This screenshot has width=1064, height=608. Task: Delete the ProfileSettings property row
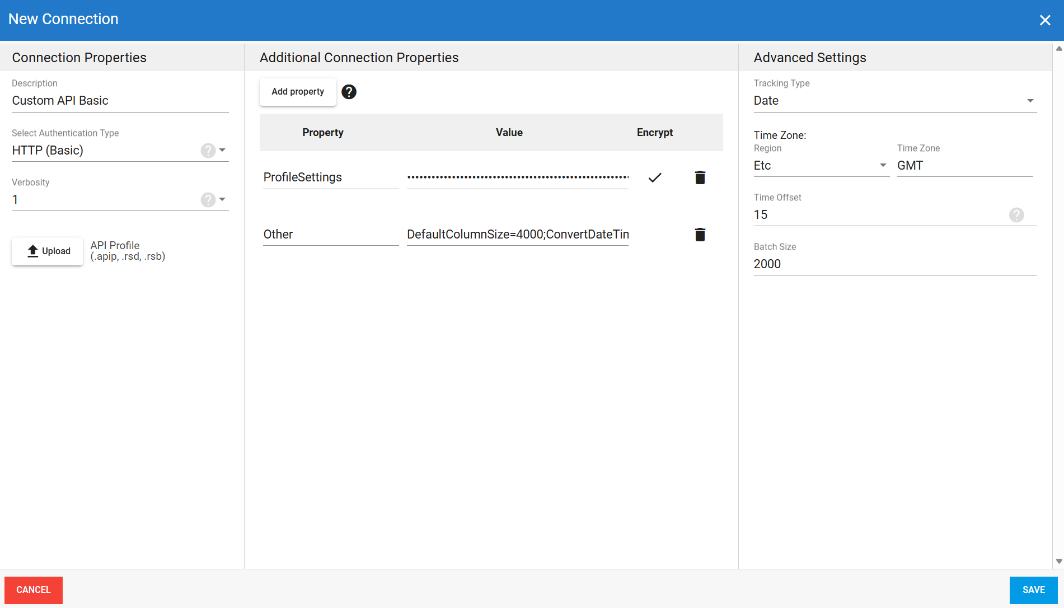click(700, 177)
